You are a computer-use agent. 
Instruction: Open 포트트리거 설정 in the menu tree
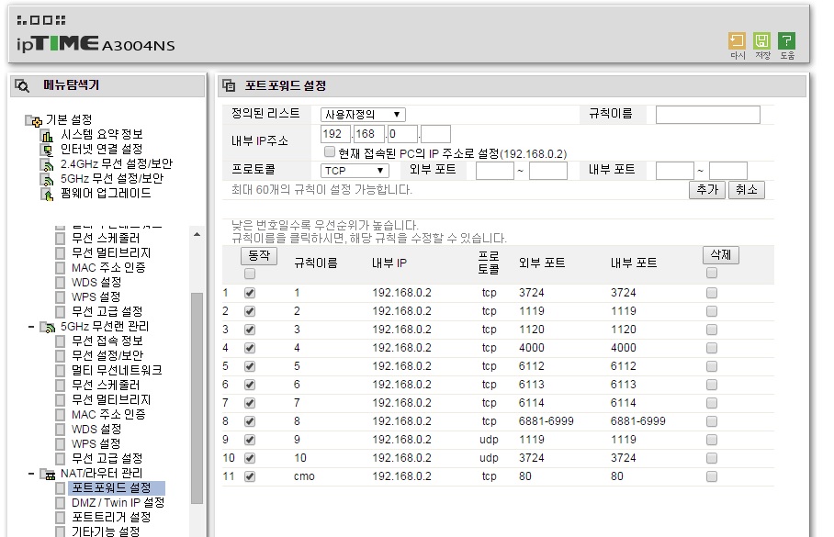coord(111,518)
